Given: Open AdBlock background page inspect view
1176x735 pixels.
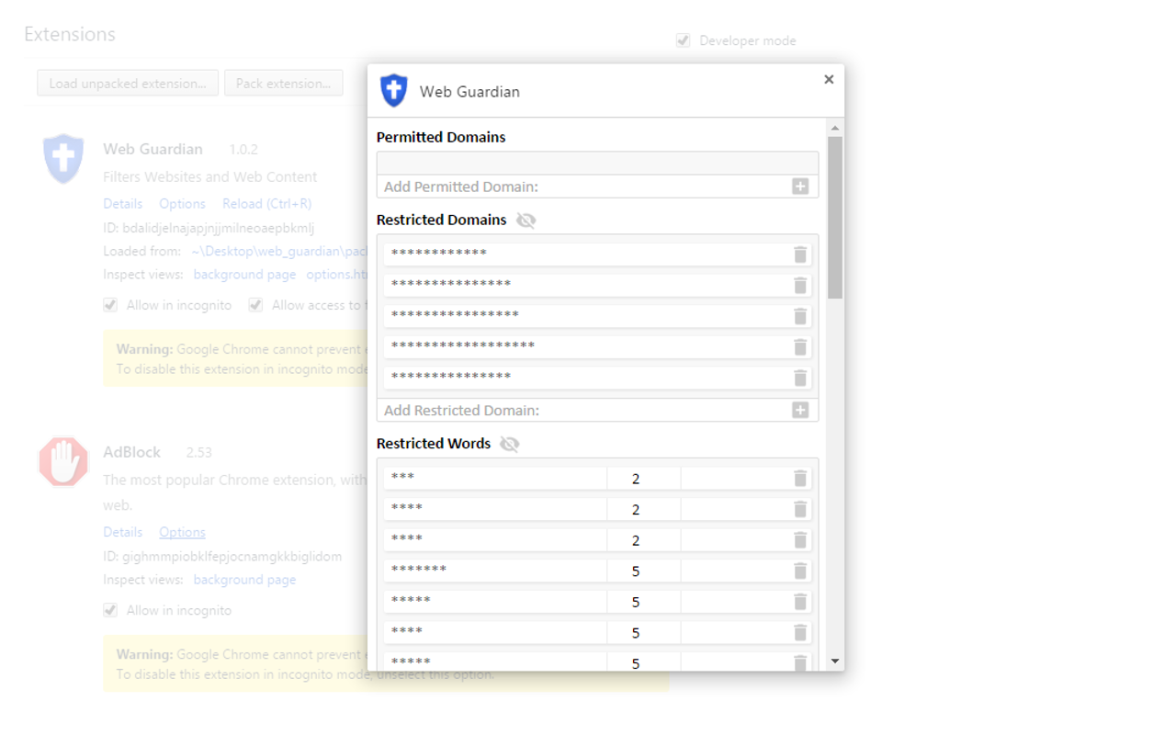Looking at the screenshot, I should [244, 580].
